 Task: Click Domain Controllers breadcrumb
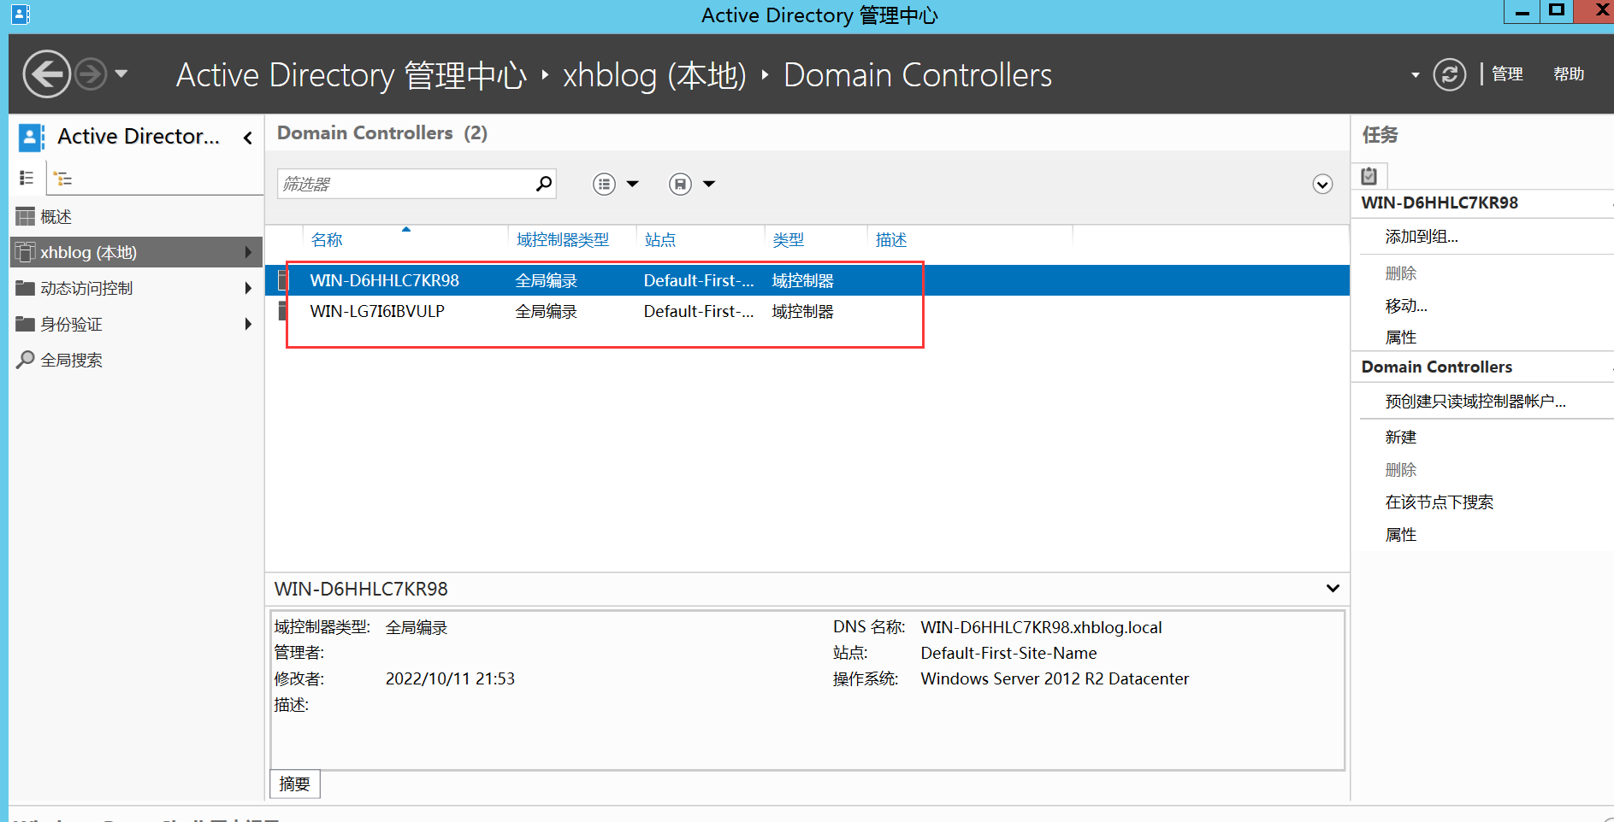(918, 75)
